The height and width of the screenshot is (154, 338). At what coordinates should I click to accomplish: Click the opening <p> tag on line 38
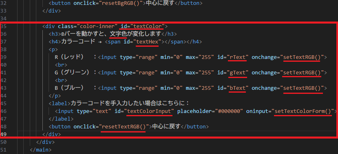pos(53,50)
